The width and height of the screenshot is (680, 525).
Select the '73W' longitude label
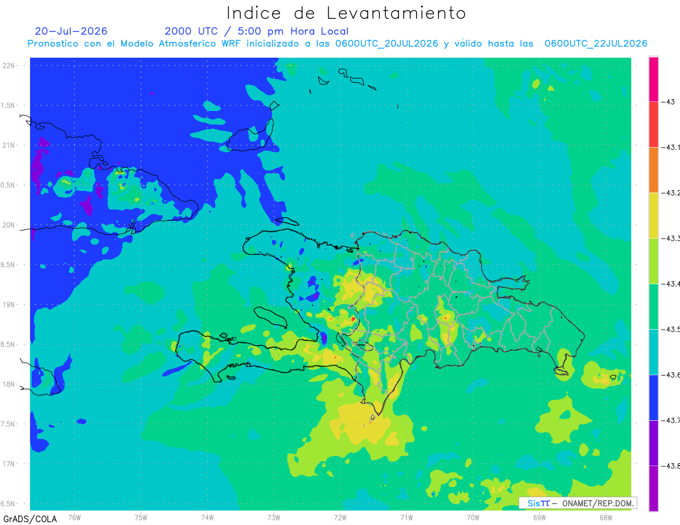[274, 517]
